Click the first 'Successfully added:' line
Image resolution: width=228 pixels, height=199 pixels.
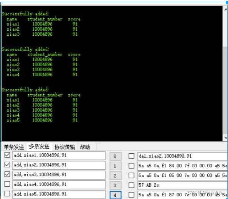pyautogui.click(x=26, y=14)
